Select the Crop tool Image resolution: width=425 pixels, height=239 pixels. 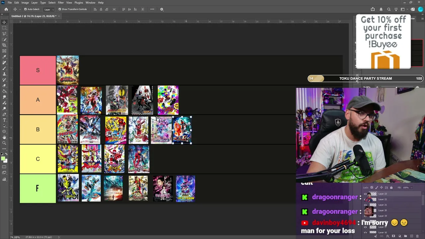click(x=4, y=45)
